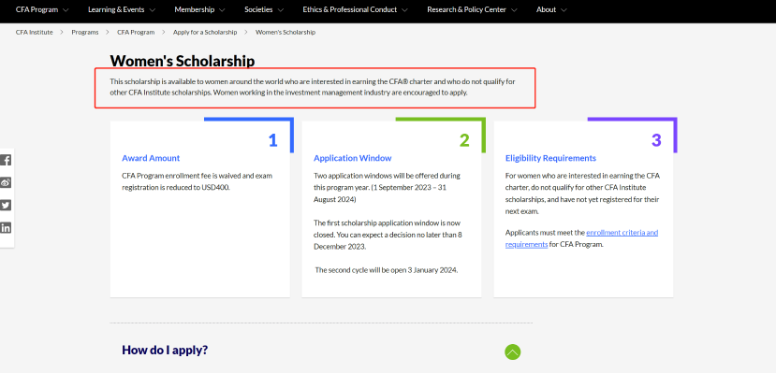
Task: Share the page on Weibo
Action: pyautogui.click(x=6, y=183)
